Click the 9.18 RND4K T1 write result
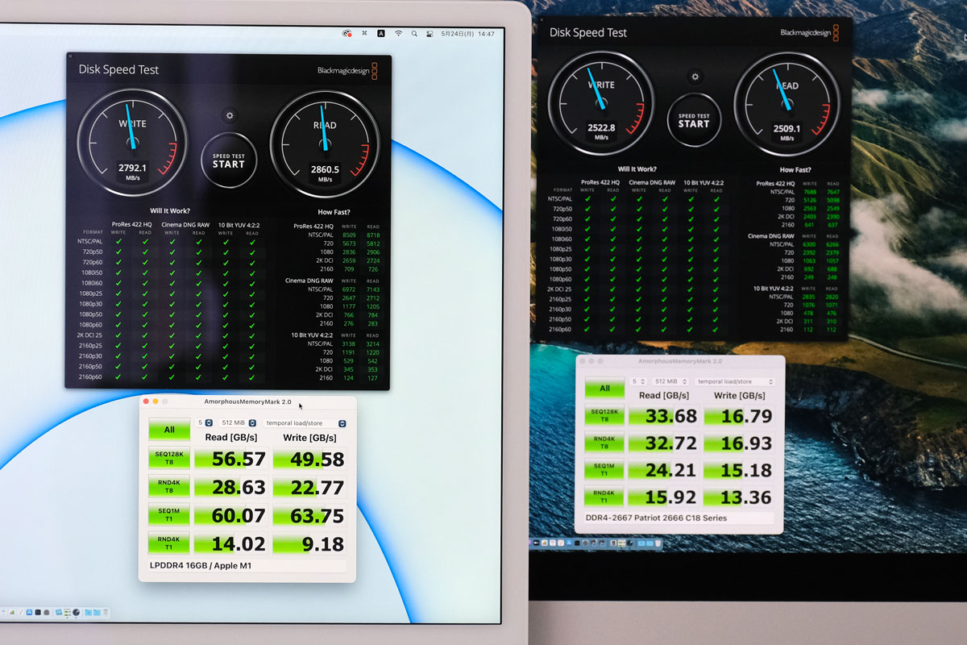Viewport: 967px width, 645px height. pos(310,543)
